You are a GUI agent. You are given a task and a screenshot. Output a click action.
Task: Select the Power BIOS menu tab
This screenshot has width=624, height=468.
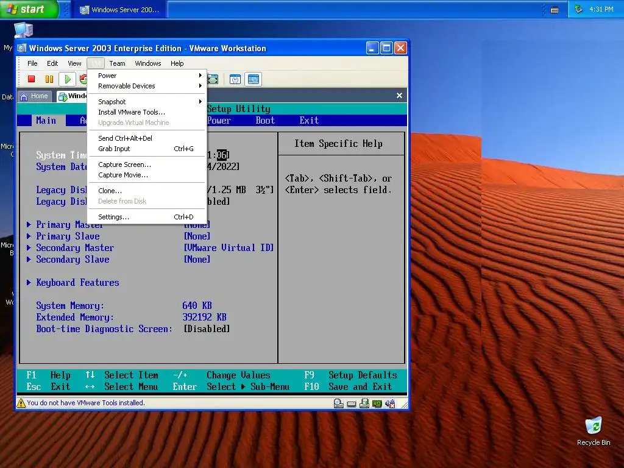pos(219,120)
